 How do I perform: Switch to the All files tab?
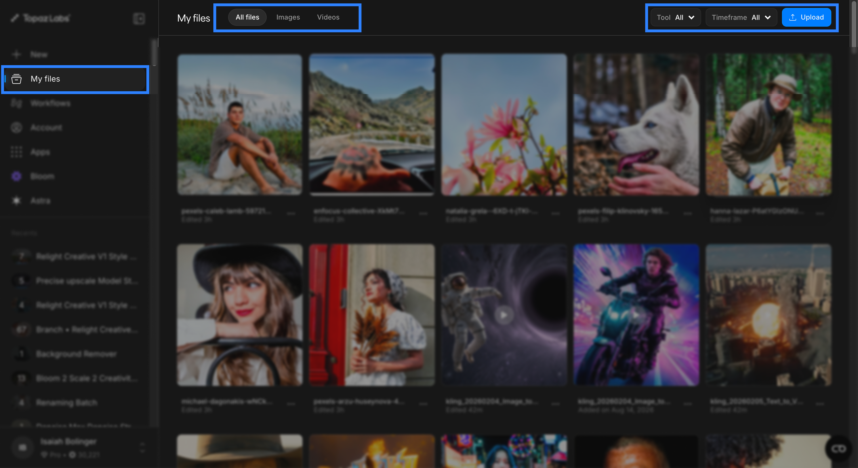(x=247, y=17)
